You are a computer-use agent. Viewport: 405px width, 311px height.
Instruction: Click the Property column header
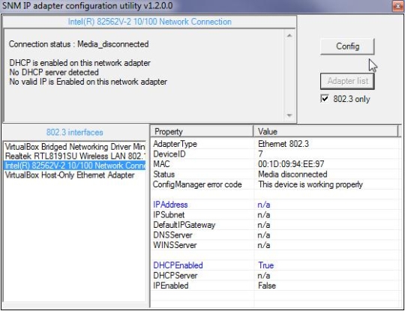click(202, 132)
